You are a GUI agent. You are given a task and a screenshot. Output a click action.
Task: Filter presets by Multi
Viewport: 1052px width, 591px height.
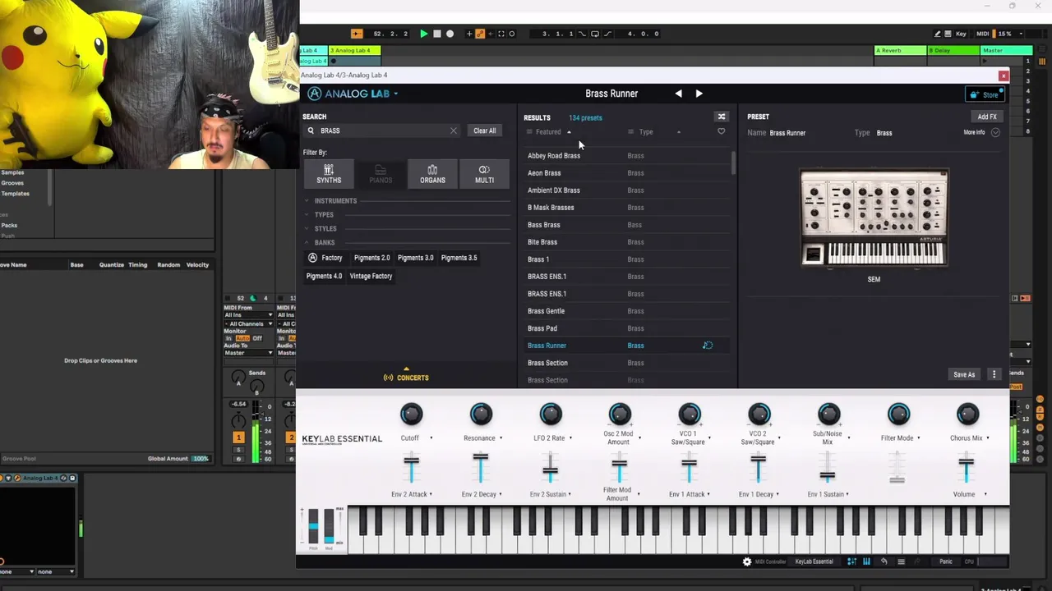(x=484, y=174)
